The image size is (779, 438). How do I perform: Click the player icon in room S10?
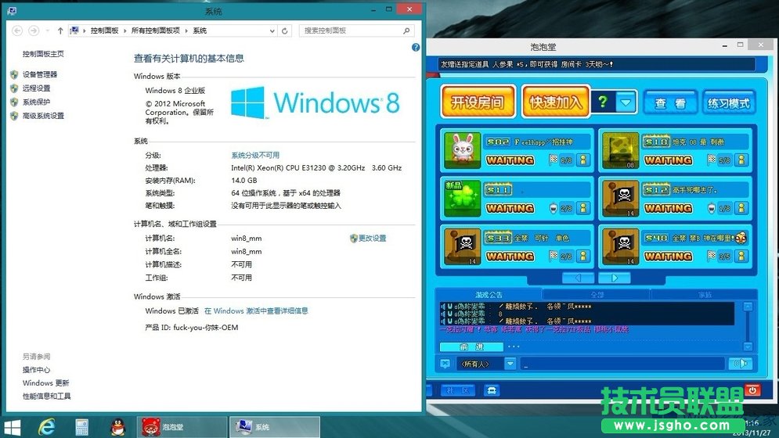[741, 160]
